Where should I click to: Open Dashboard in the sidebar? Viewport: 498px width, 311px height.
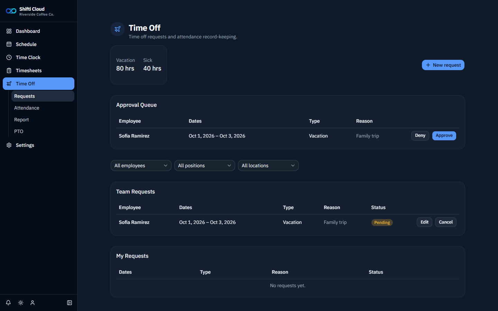click(x=38, y=31)
